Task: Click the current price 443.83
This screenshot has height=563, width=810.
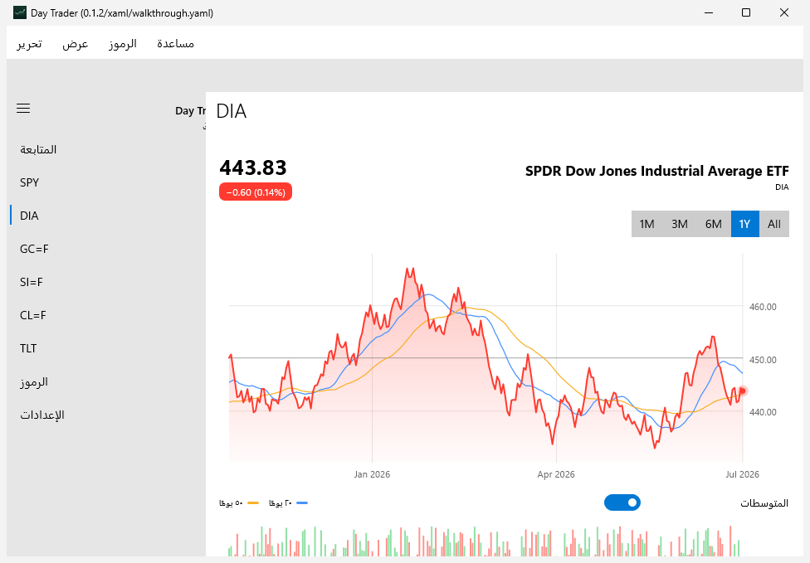Action: click(253, 167)
